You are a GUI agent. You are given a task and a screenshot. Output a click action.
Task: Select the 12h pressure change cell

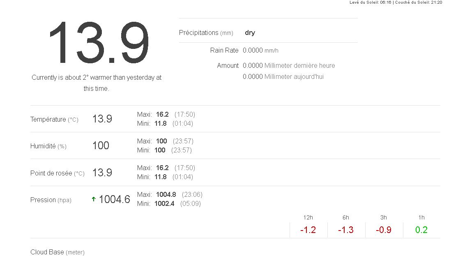[308, 230]
